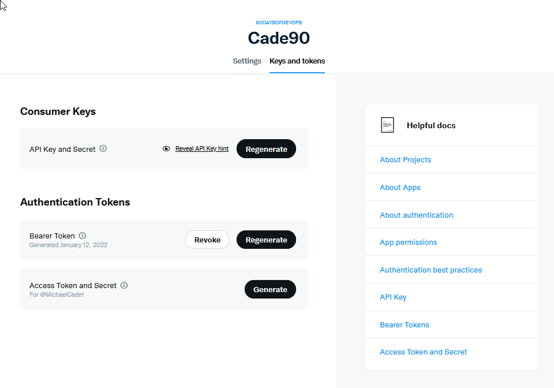The height and width of the screenshot is (388, 554).
Task: Regenerate the Bearer Token
Action: [x=266, y=240]
